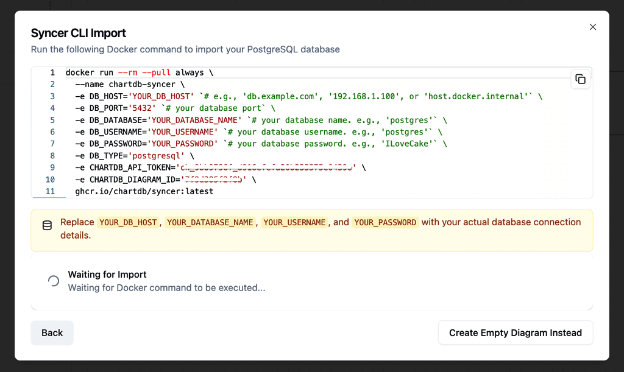Click 'Waiting for Docker command to be executed...' text
This screenshot has height=372, width=624.
(x=166, y=288)
